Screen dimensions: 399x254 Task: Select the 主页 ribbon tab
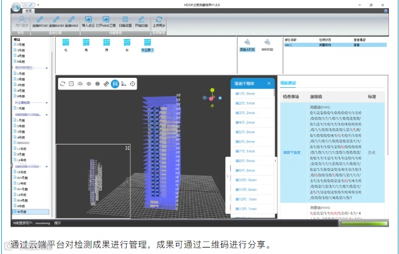coord(29,11)
